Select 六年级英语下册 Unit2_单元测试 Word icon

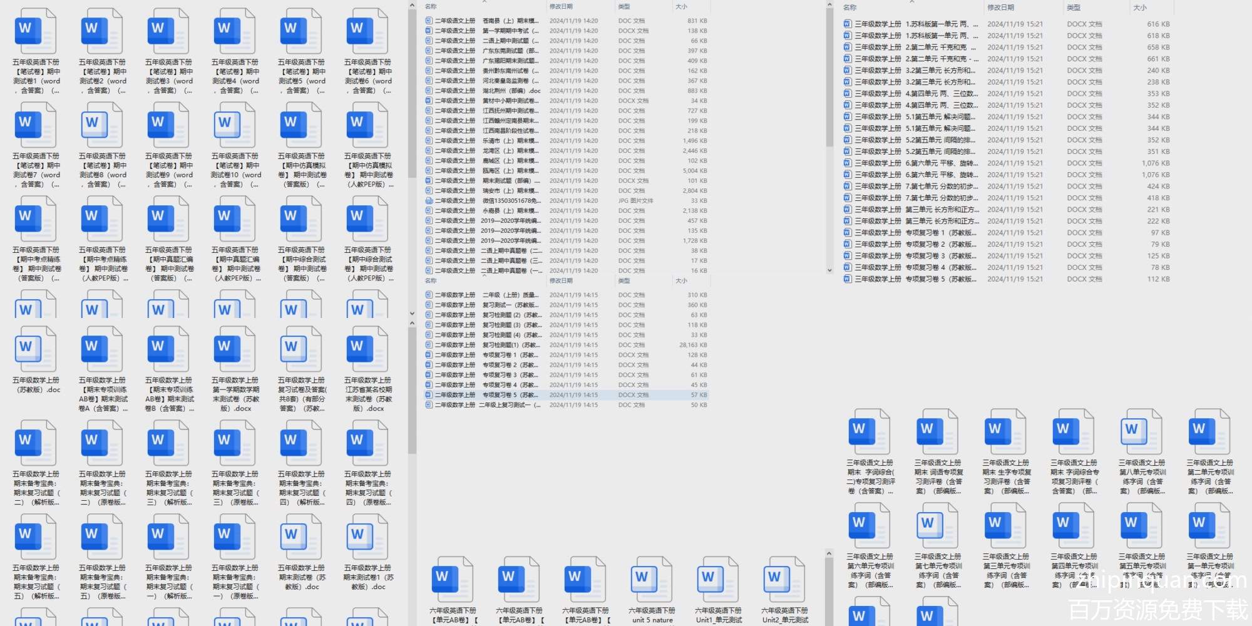coord(784,580)
